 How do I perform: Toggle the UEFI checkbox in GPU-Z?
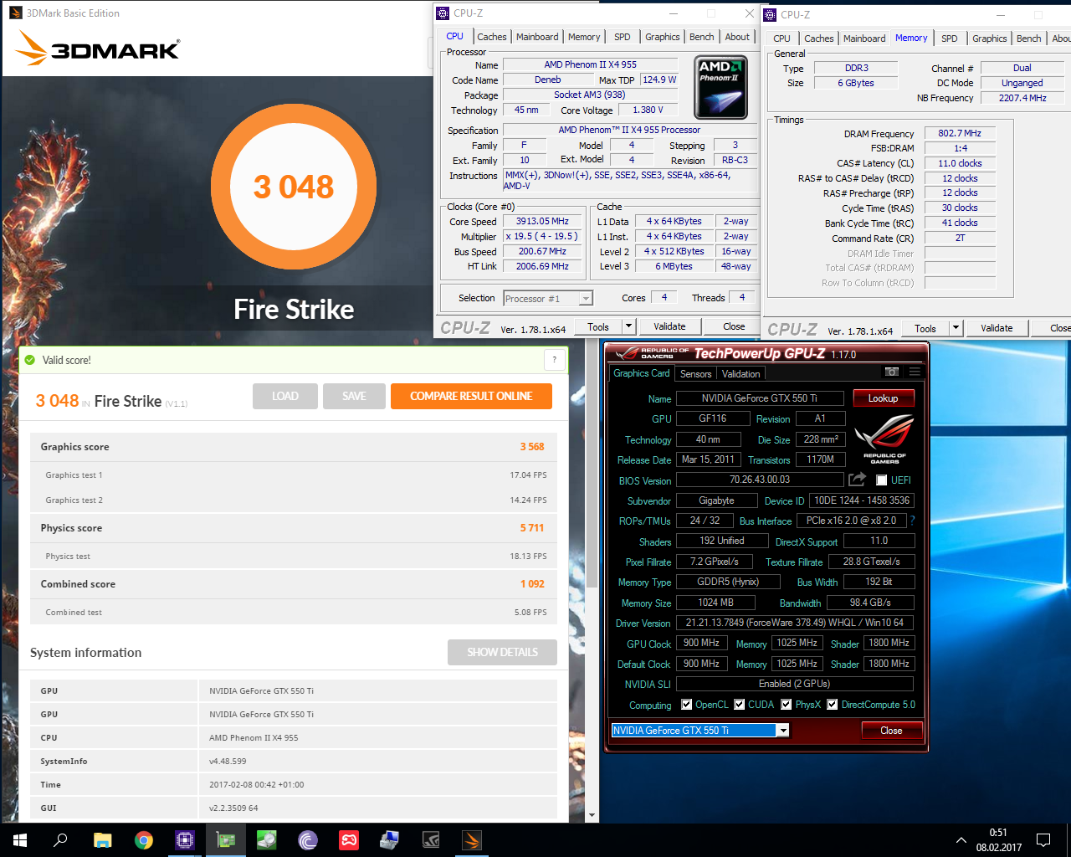pyautogui.click(x=881, y=480)
